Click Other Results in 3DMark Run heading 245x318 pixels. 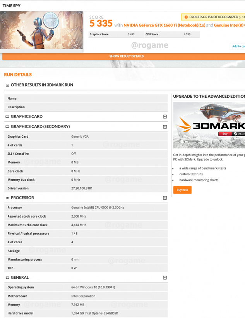click(x=42, y=85)
